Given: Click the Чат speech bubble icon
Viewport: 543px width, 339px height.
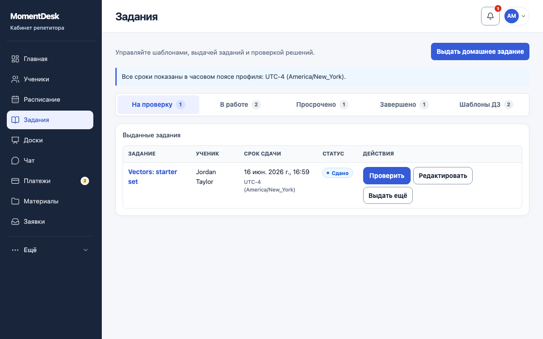Looking at the screenshot, I should pos(15,161).
